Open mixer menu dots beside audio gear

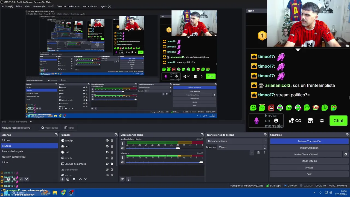tap(128, 179)
